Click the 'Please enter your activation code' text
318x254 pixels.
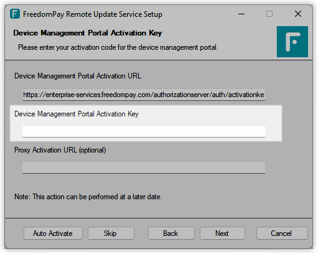pyautogui.click(x=118, y=47)
